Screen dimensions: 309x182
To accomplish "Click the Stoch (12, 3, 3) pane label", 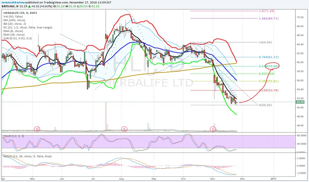I will [14, 136].
